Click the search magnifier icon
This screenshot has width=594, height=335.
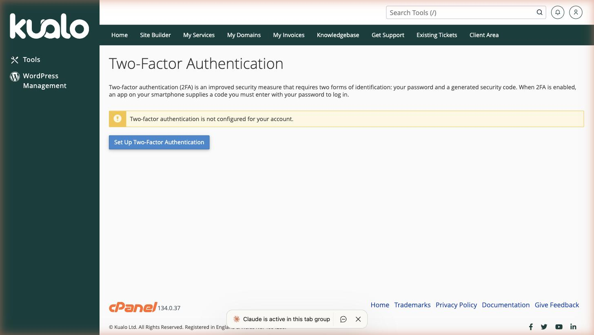click(539, 12)
